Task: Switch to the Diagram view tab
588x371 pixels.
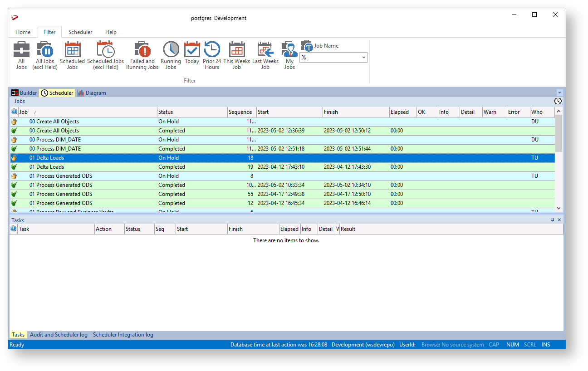Action: tap(92, 93)
